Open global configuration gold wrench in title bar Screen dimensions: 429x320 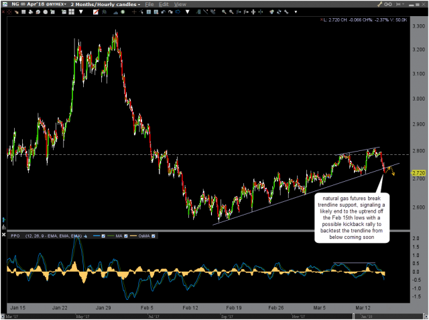point(380,5)
